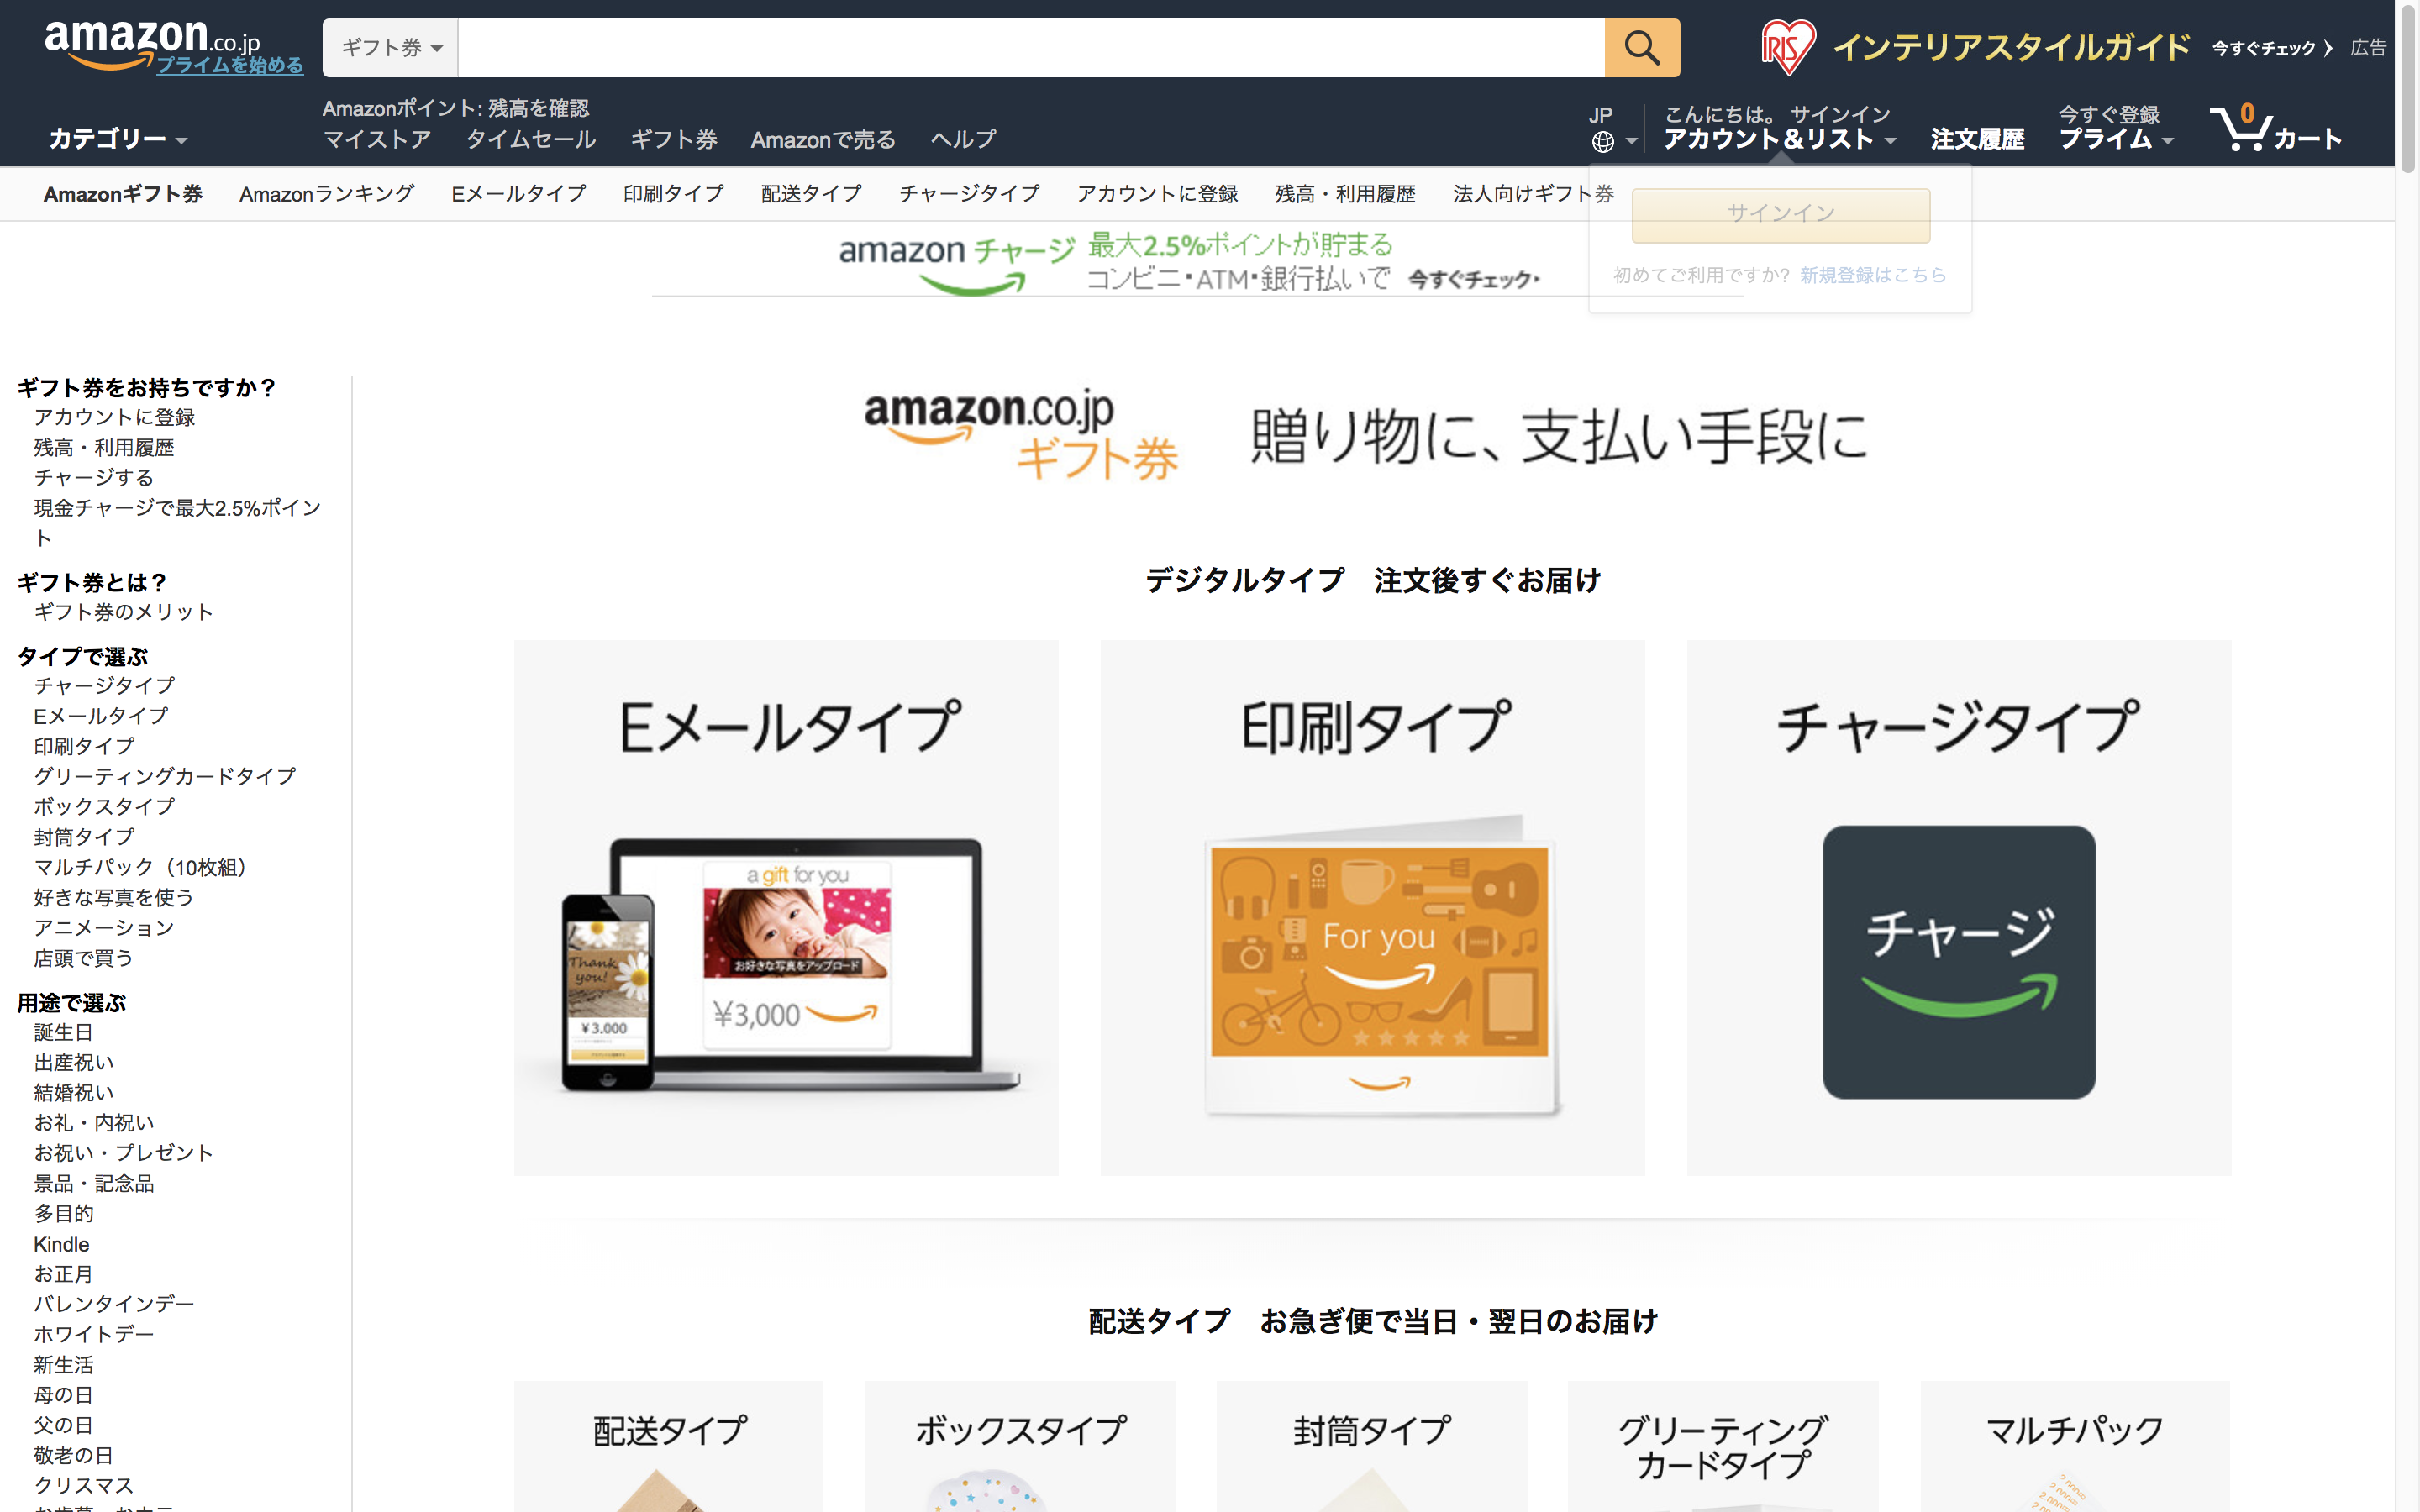Click sidebar link 現金チャージで最大2.5%ポイント
The width and height of the screenshot is (2420, 1512).
(x=177, y=522)
